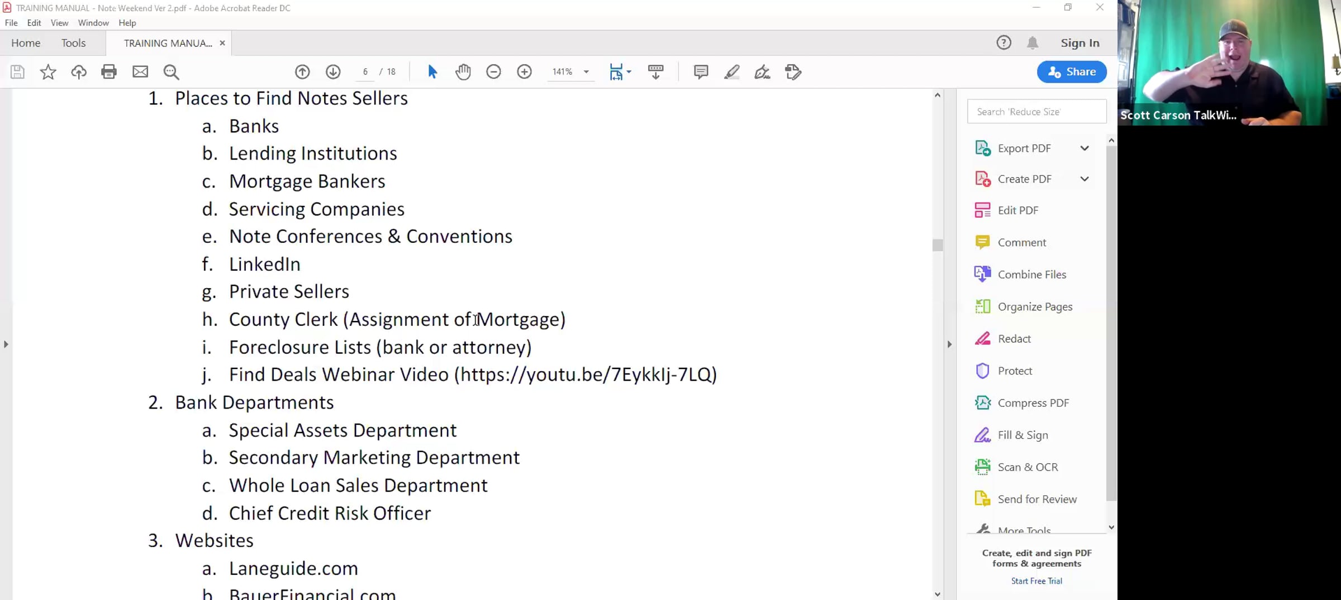Open the Comment tool in the sidebar
The width and height of the screenshot is (1341, 600).
click(1022, 242)
